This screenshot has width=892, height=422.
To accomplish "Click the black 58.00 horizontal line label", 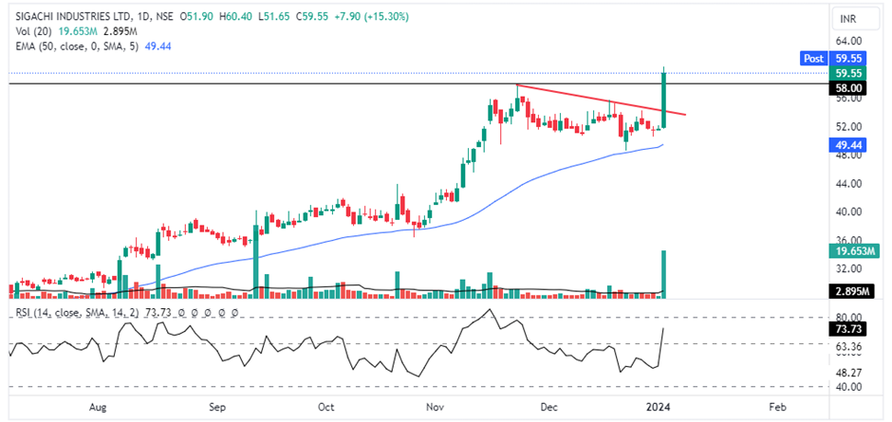I will click(x=847, y=86).
